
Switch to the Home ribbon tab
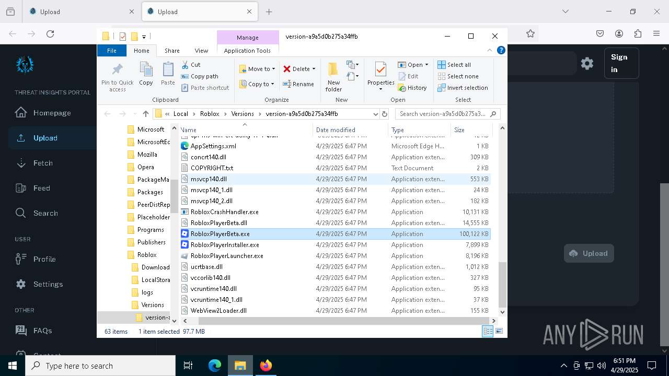(141, 51)
